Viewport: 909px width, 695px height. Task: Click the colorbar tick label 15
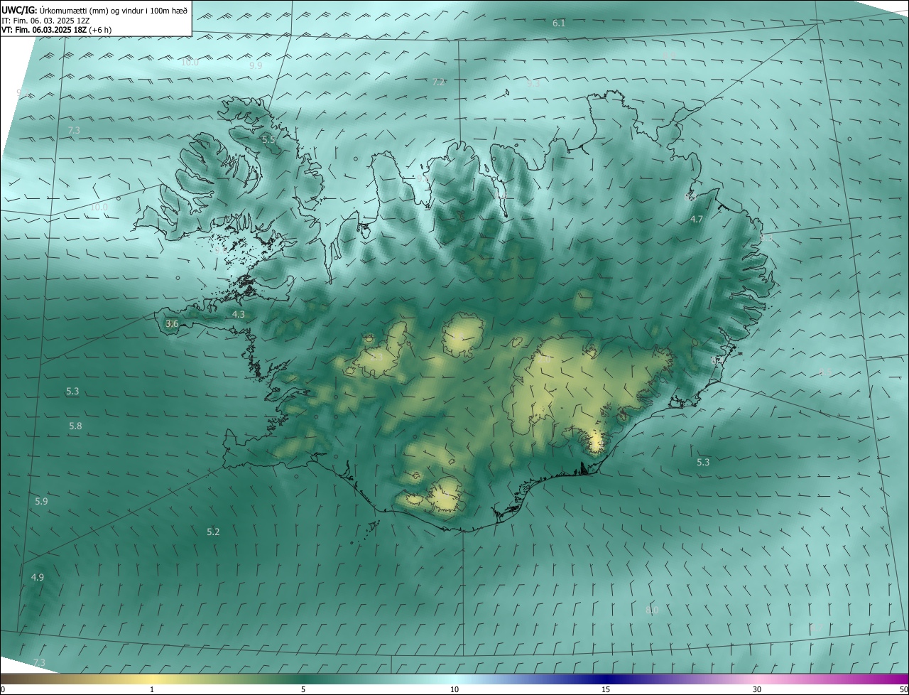point(606,690)
